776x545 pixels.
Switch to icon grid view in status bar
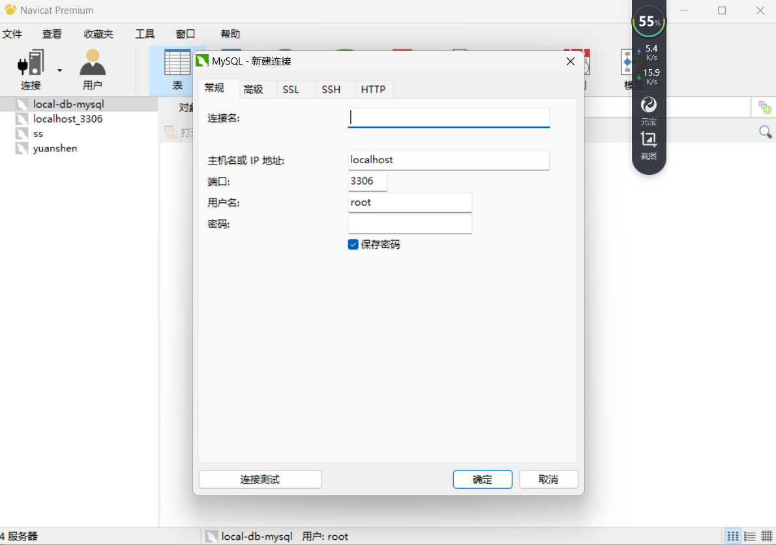coord(733,536)
